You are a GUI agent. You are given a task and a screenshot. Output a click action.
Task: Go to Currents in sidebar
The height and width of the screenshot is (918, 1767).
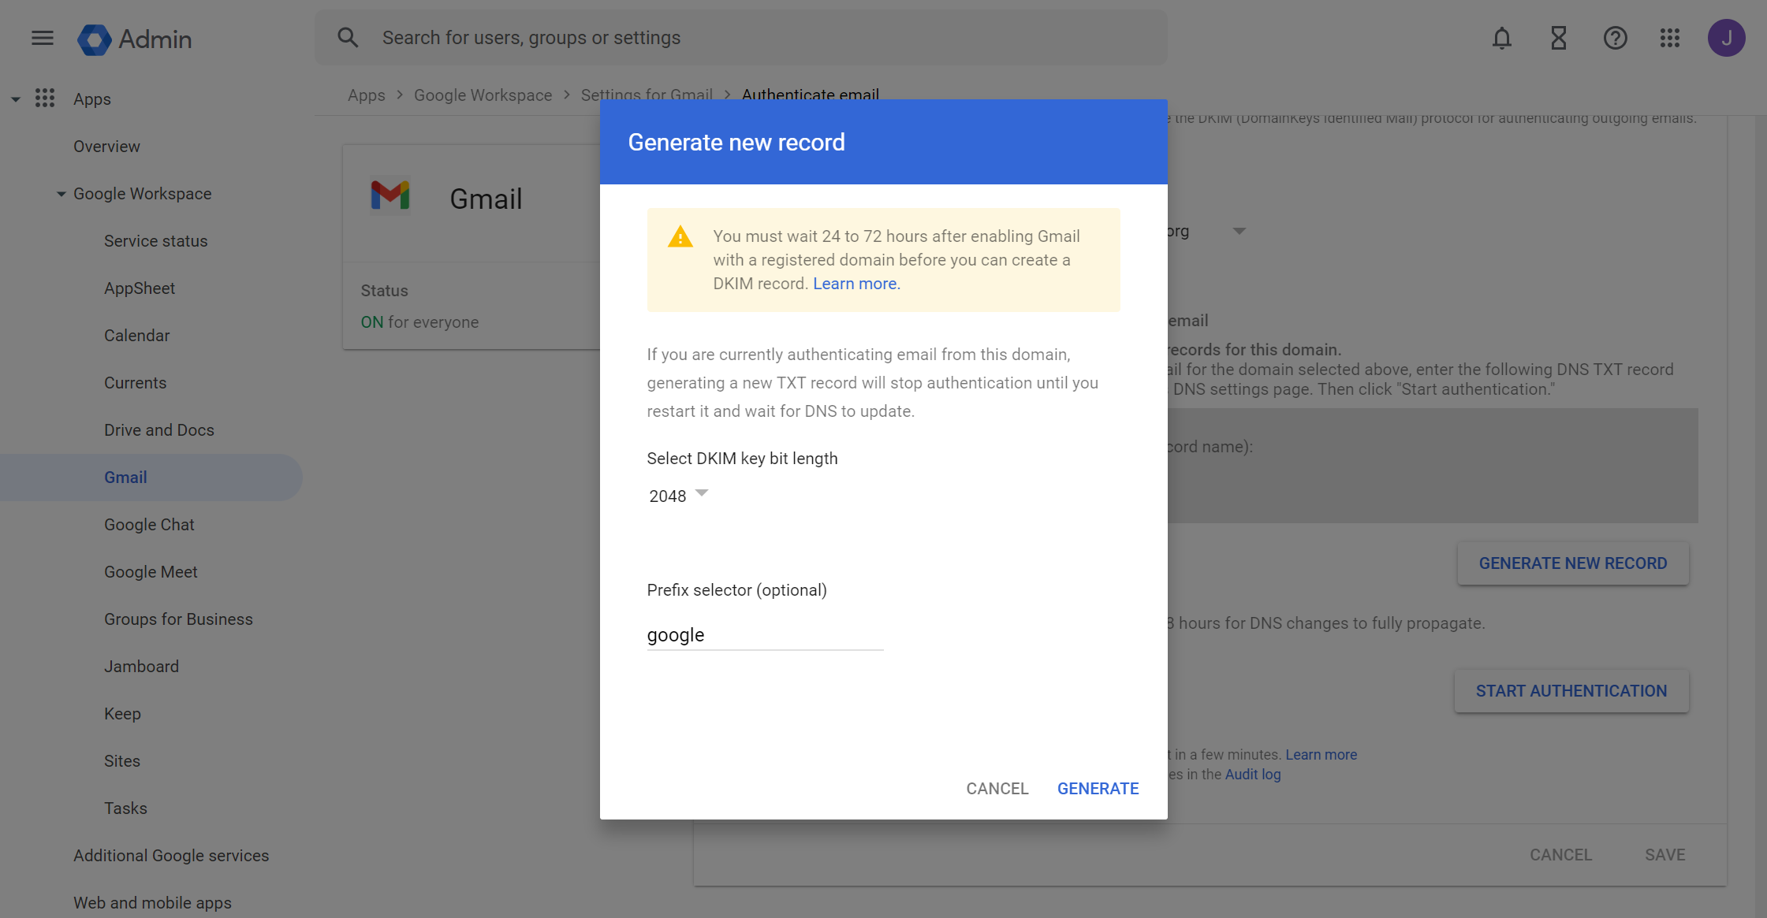136,383
